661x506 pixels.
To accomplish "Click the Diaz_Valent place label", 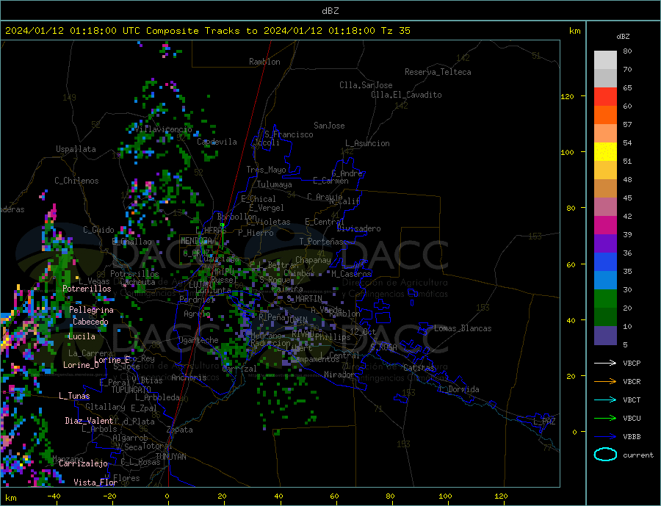I will 89,421.
